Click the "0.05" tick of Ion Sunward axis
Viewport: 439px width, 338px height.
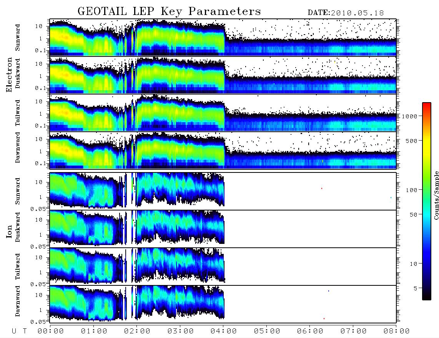pos(38,209)
